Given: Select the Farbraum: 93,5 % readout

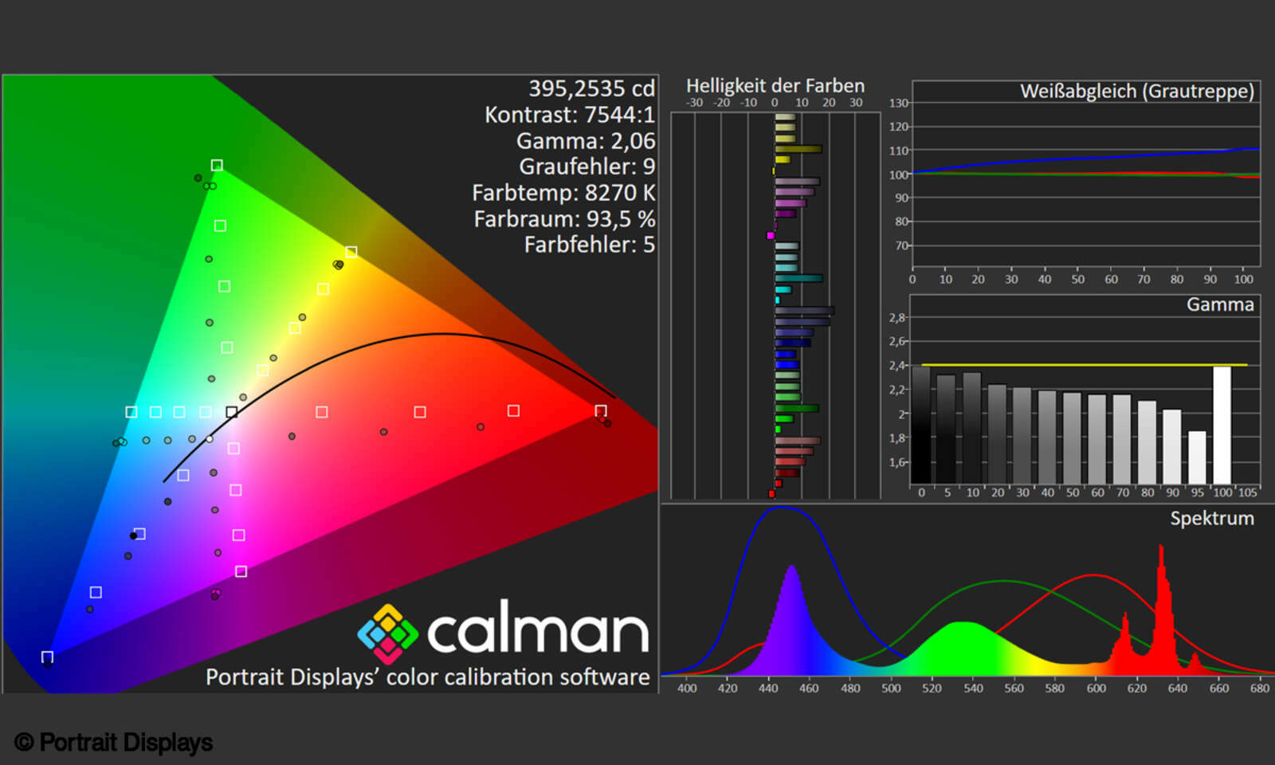Looking at the screenshot, I should (563, 218).
